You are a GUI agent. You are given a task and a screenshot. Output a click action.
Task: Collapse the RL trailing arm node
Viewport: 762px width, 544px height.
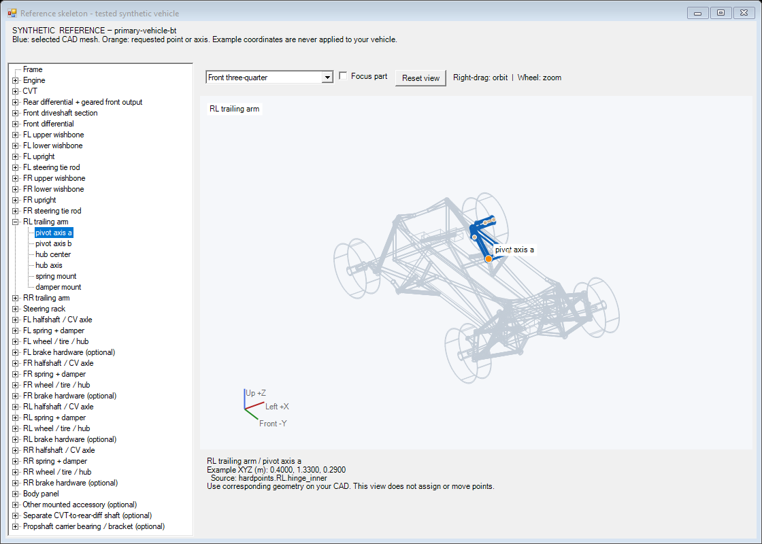[16, 222]
